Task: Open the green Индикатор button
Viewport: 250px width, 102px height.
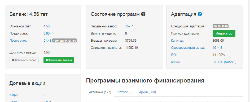Action: coord(224,33)
